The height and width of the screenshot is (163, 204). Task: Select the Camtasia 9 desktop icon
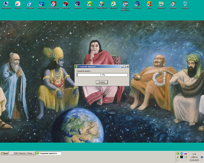pyautogui.click(x=90, y=5)
